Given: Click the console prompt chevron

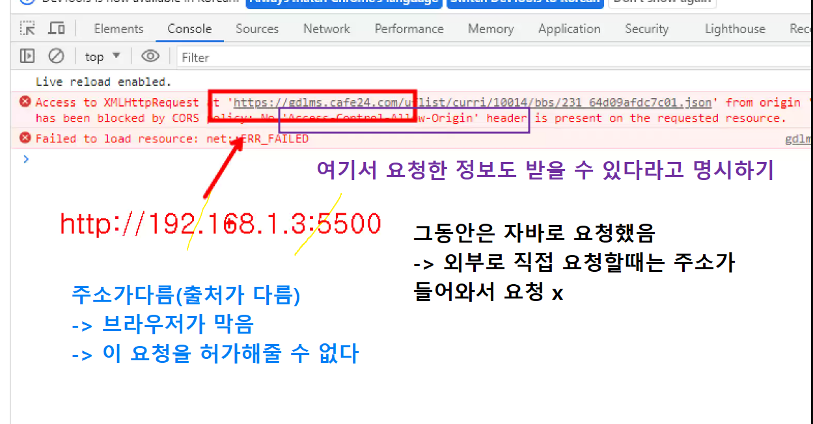Looking at the screenshot, I should coord(25,158).
